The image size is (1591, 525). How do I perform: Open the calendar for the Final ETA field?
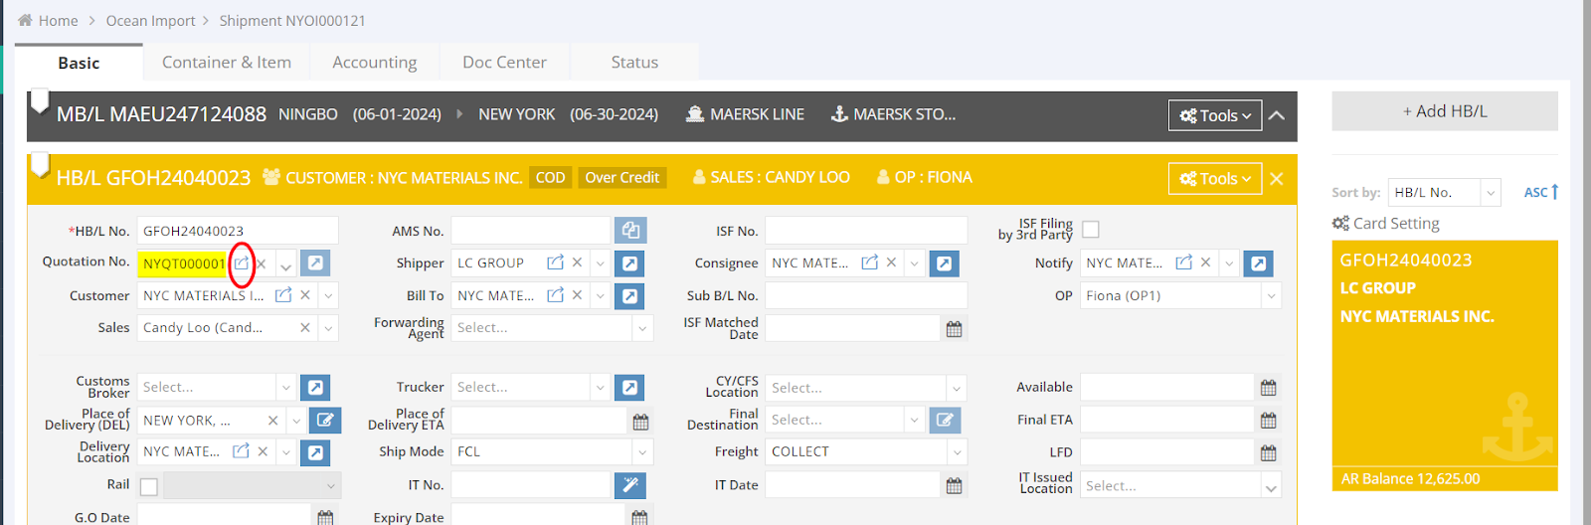click(1268, 421)
